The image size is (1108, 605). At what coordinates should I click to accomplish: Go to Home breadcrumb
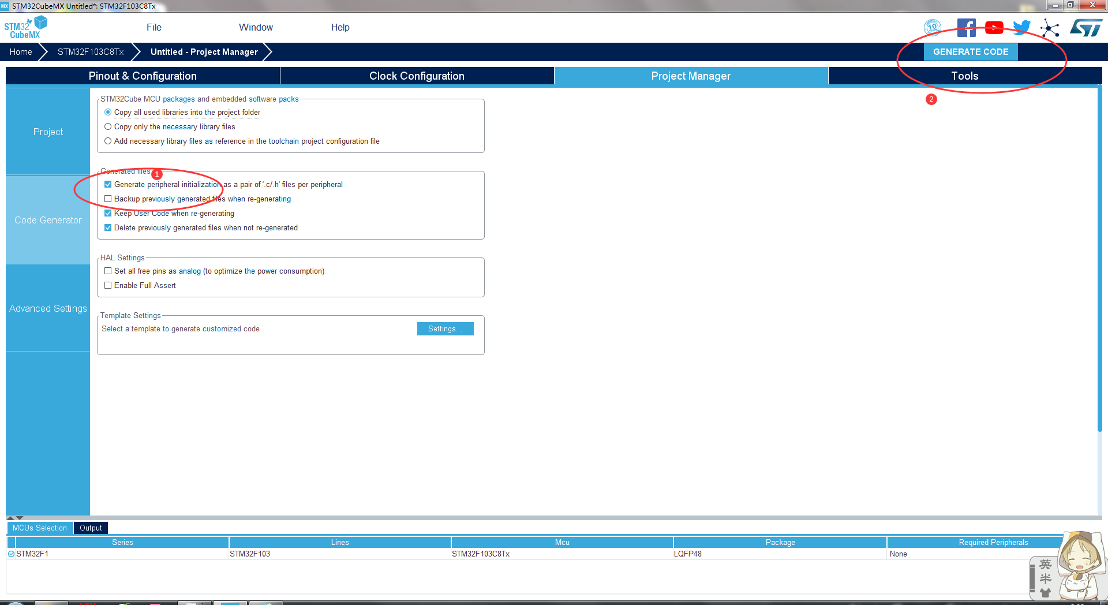pos(21,52)
